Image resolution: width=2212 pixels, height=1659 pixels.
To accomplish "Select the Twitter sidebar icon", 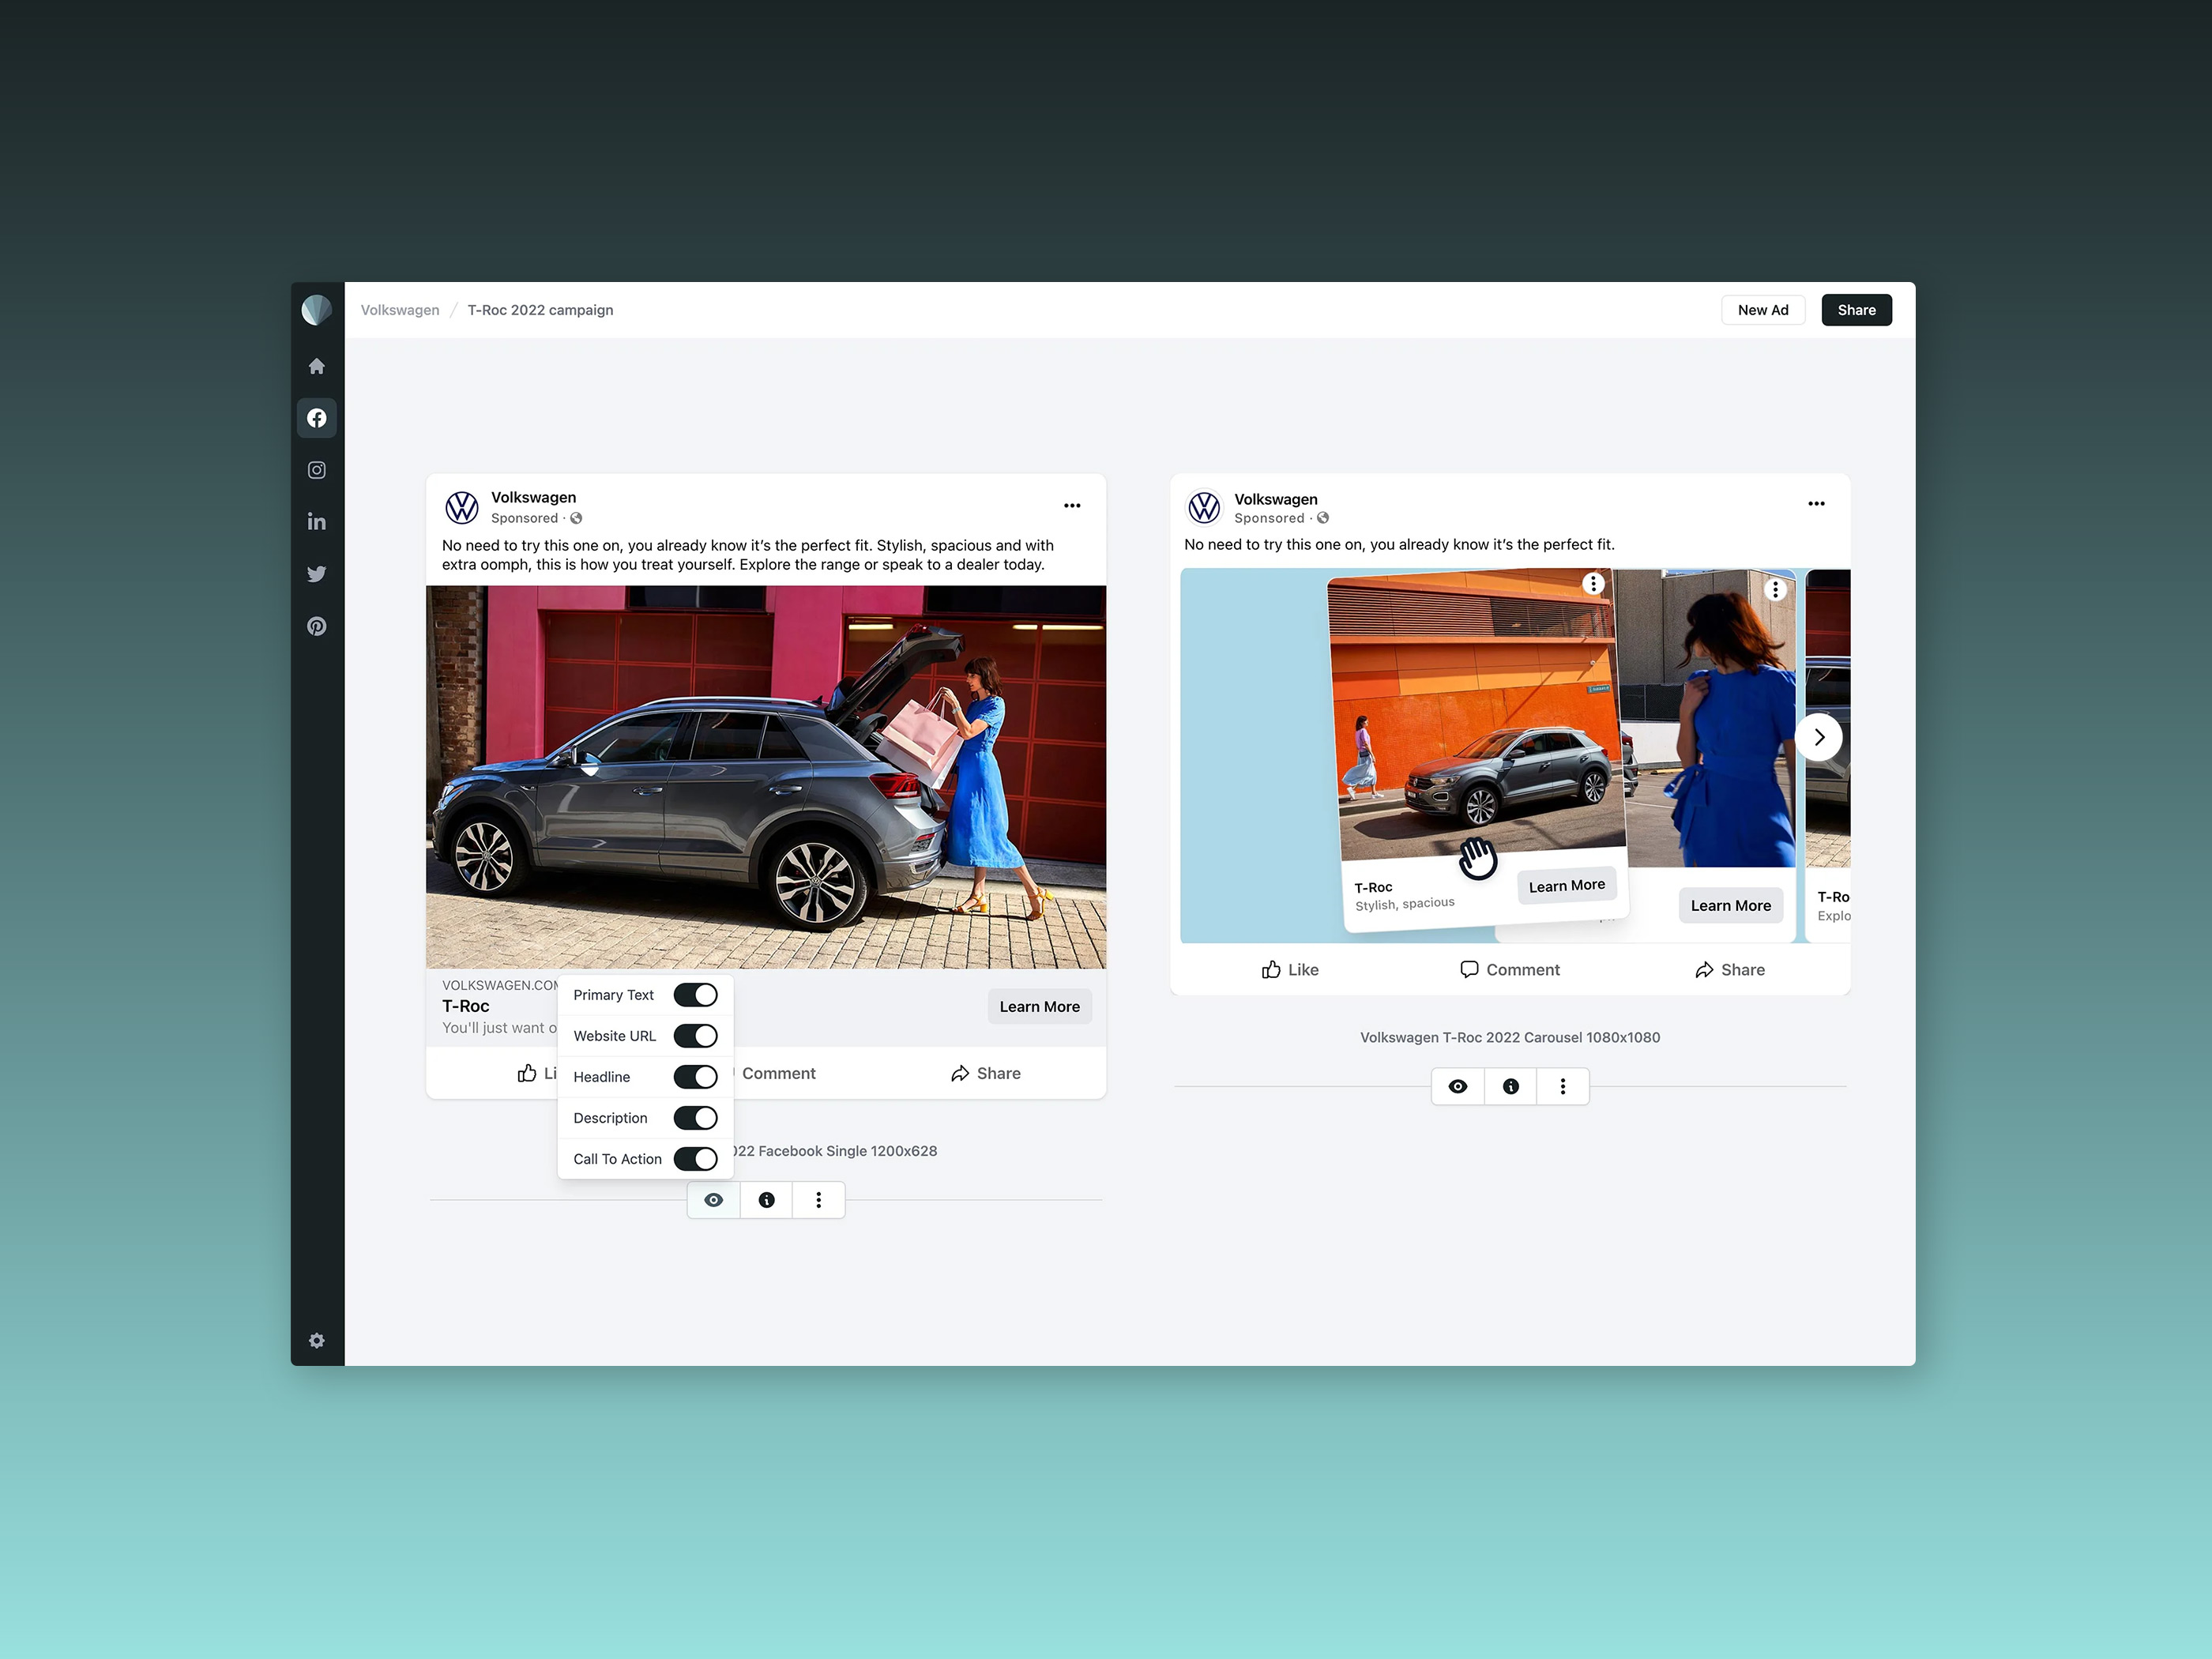I will click(x=316, y=574).
